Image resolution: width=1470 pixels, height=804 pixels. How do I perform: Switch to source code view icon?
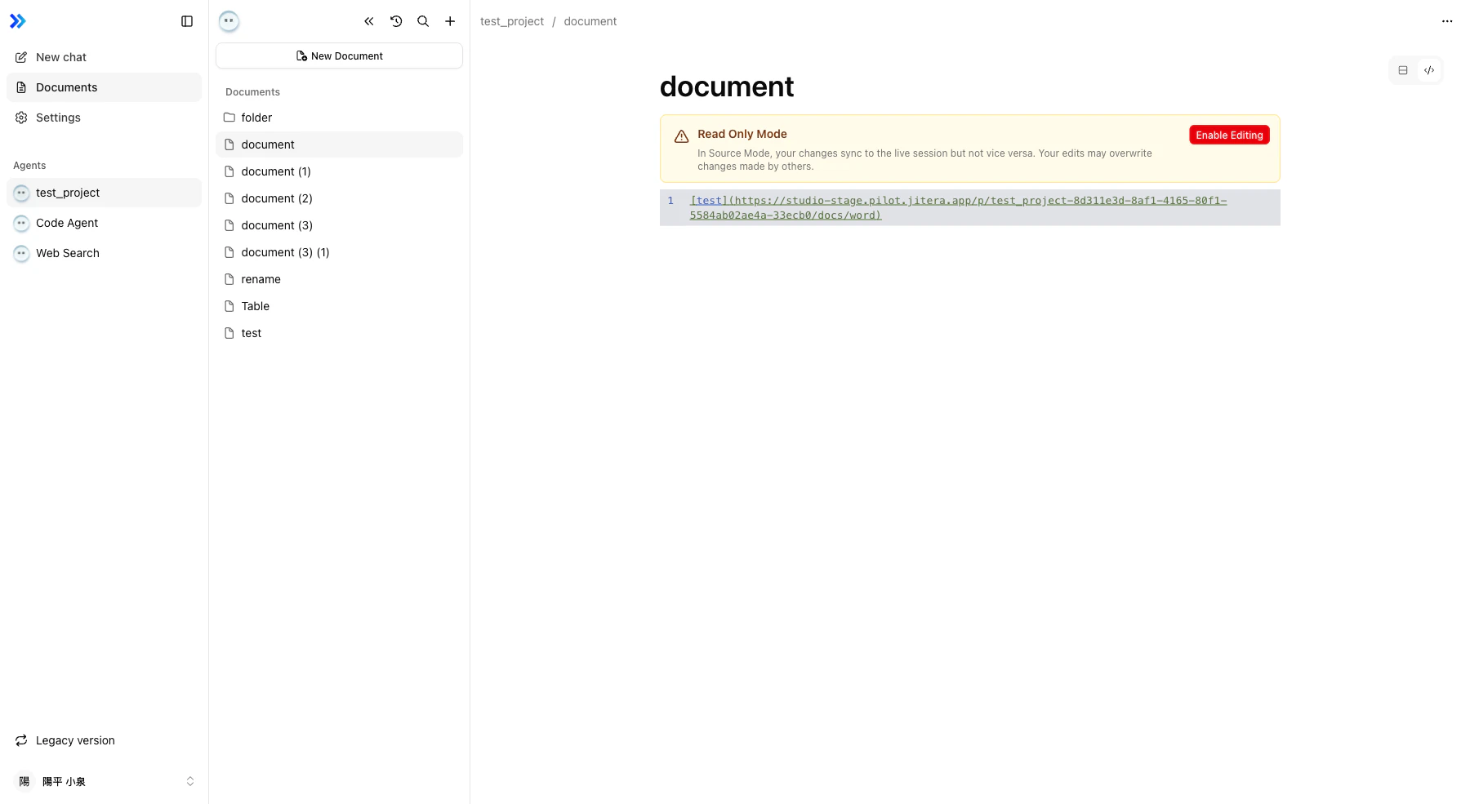point(1429,70)
